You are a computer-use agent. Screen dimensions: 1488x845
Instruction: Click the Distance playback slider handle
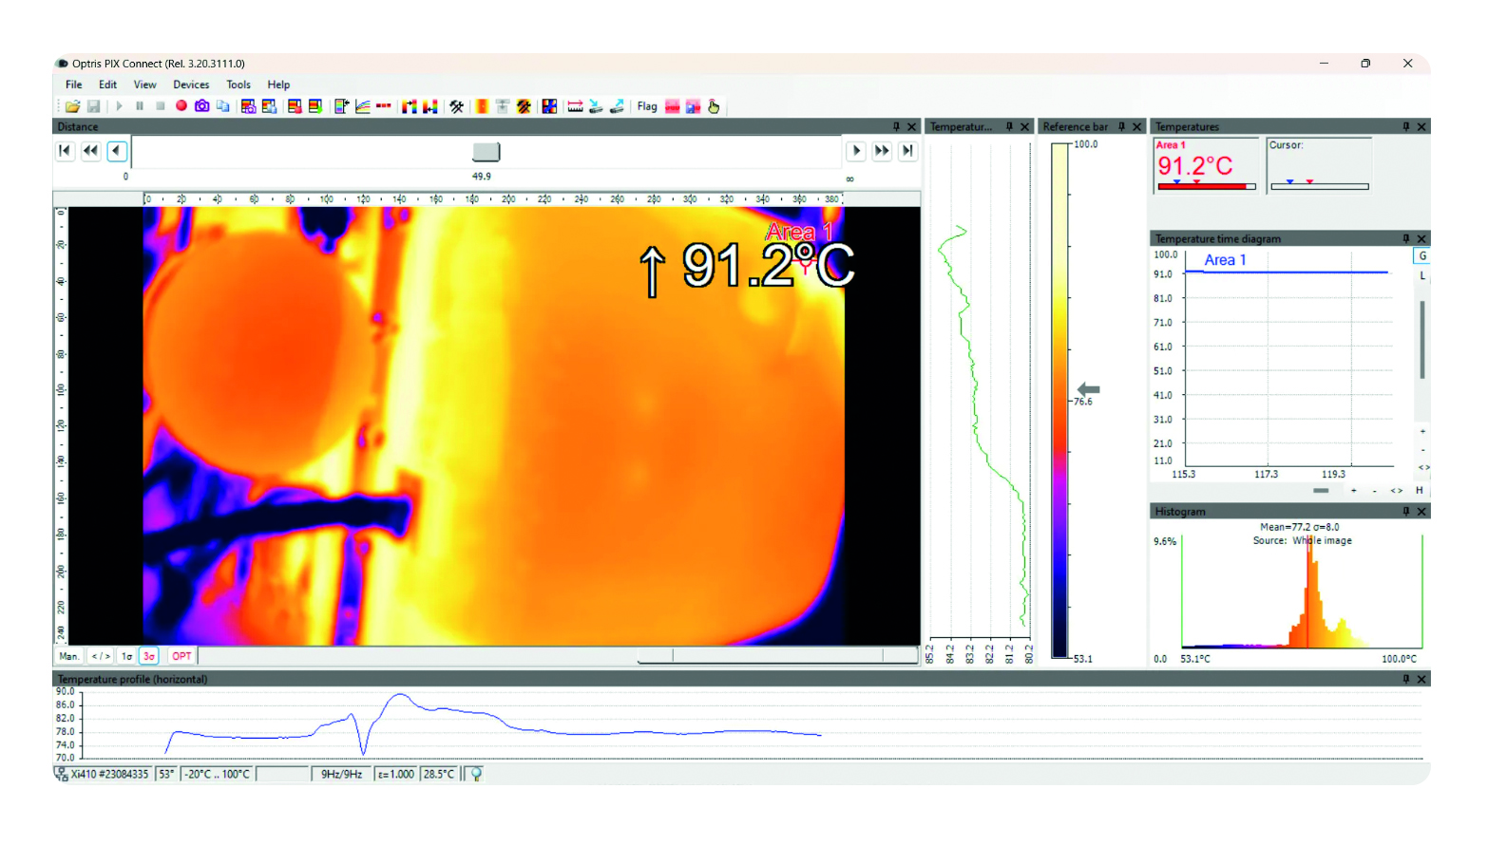coord(486,152)
